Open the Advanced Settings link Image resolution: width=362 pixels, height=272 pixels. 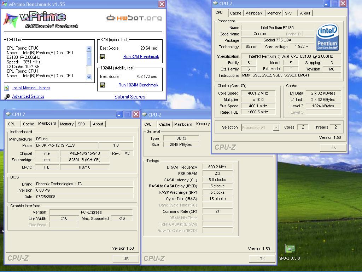pyautogui.click(x=28, y=96)
